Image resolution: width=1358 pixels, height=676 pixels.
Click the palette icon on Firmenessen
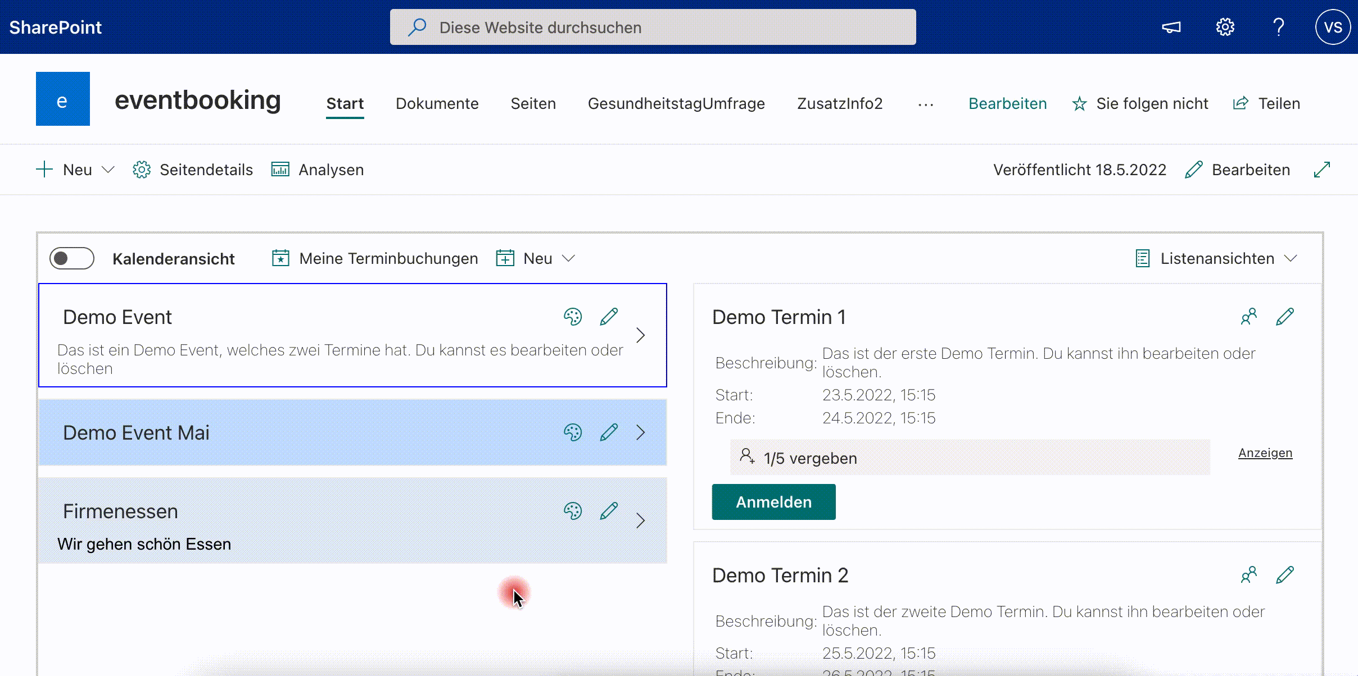point(572,511)
